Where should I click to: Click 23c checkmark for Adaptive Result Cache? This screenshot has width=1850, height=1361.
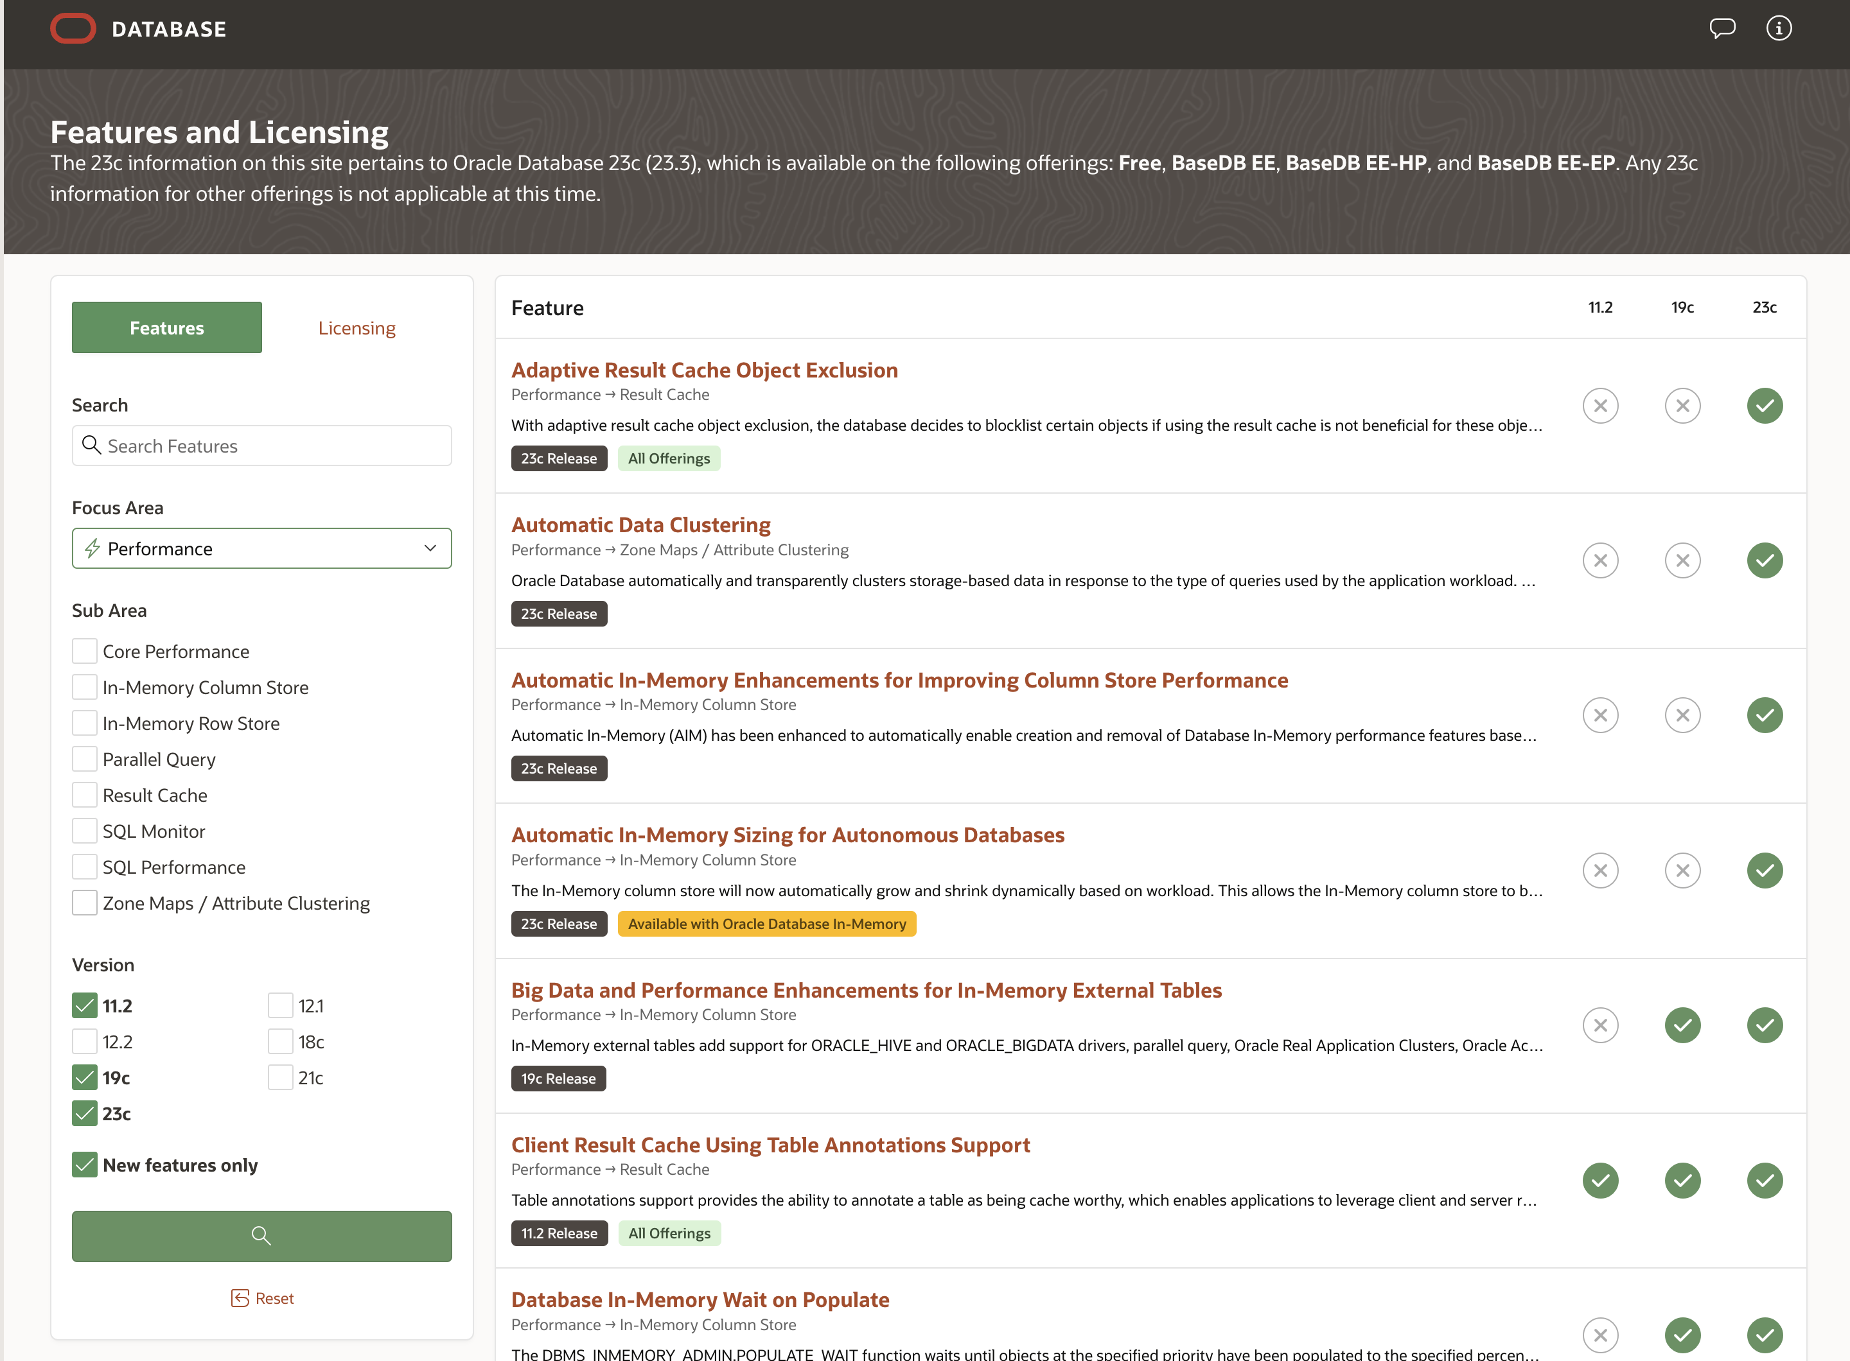tap(1765, 405)
